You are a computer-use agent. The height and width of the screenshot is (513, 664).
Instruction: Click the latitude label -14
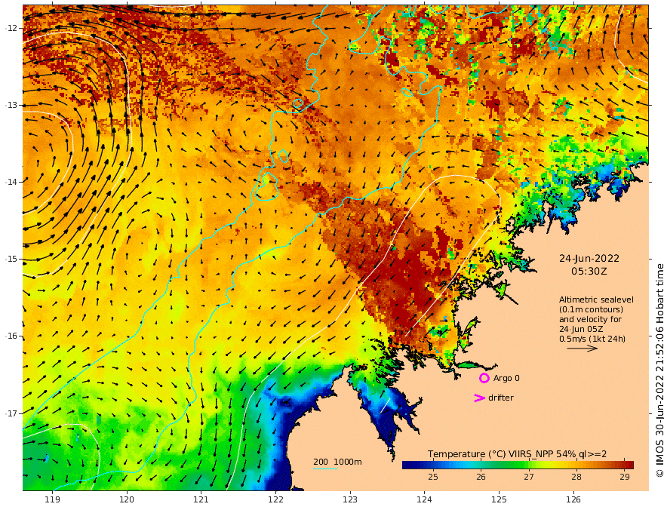click(11, 182)
